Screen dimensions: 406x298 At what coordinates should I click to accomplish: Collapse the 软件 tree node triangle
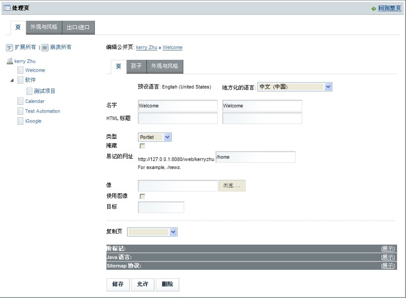click(12, 80)
